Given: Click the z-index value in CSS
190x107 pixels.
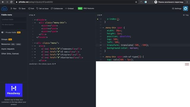Looking at the screenshot, I should pos(118,19).
